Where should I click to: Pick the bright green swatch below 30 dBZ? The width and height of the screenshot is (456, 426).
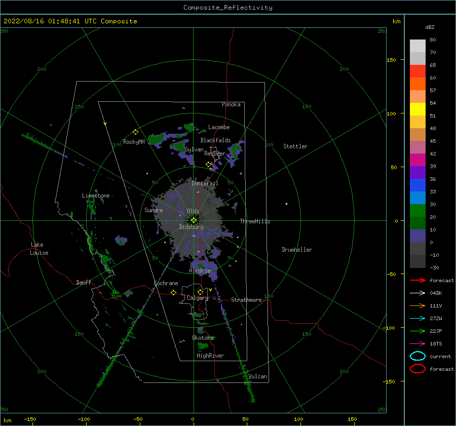417,211
